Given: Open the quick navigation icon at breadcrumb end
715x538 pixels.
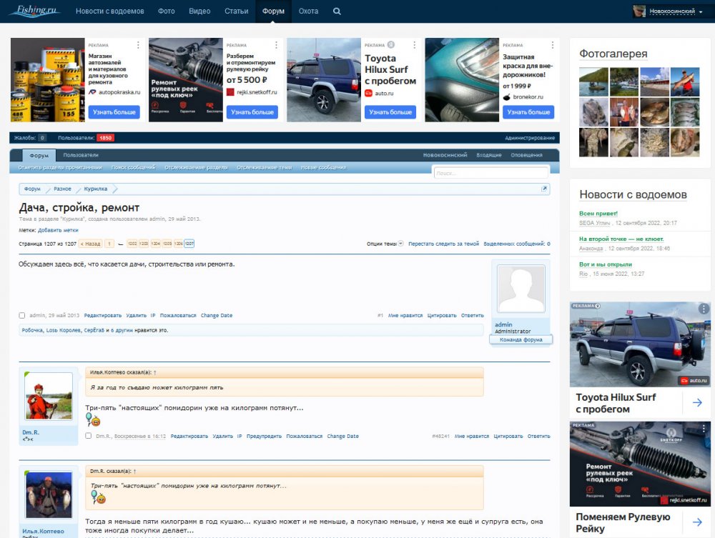Looking at the screenshot, I should (544, 189).
